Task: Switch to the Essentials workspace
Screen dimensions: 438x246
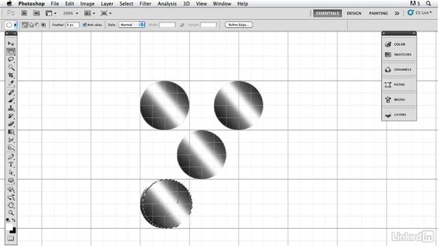Action: (x=327, y=13)
